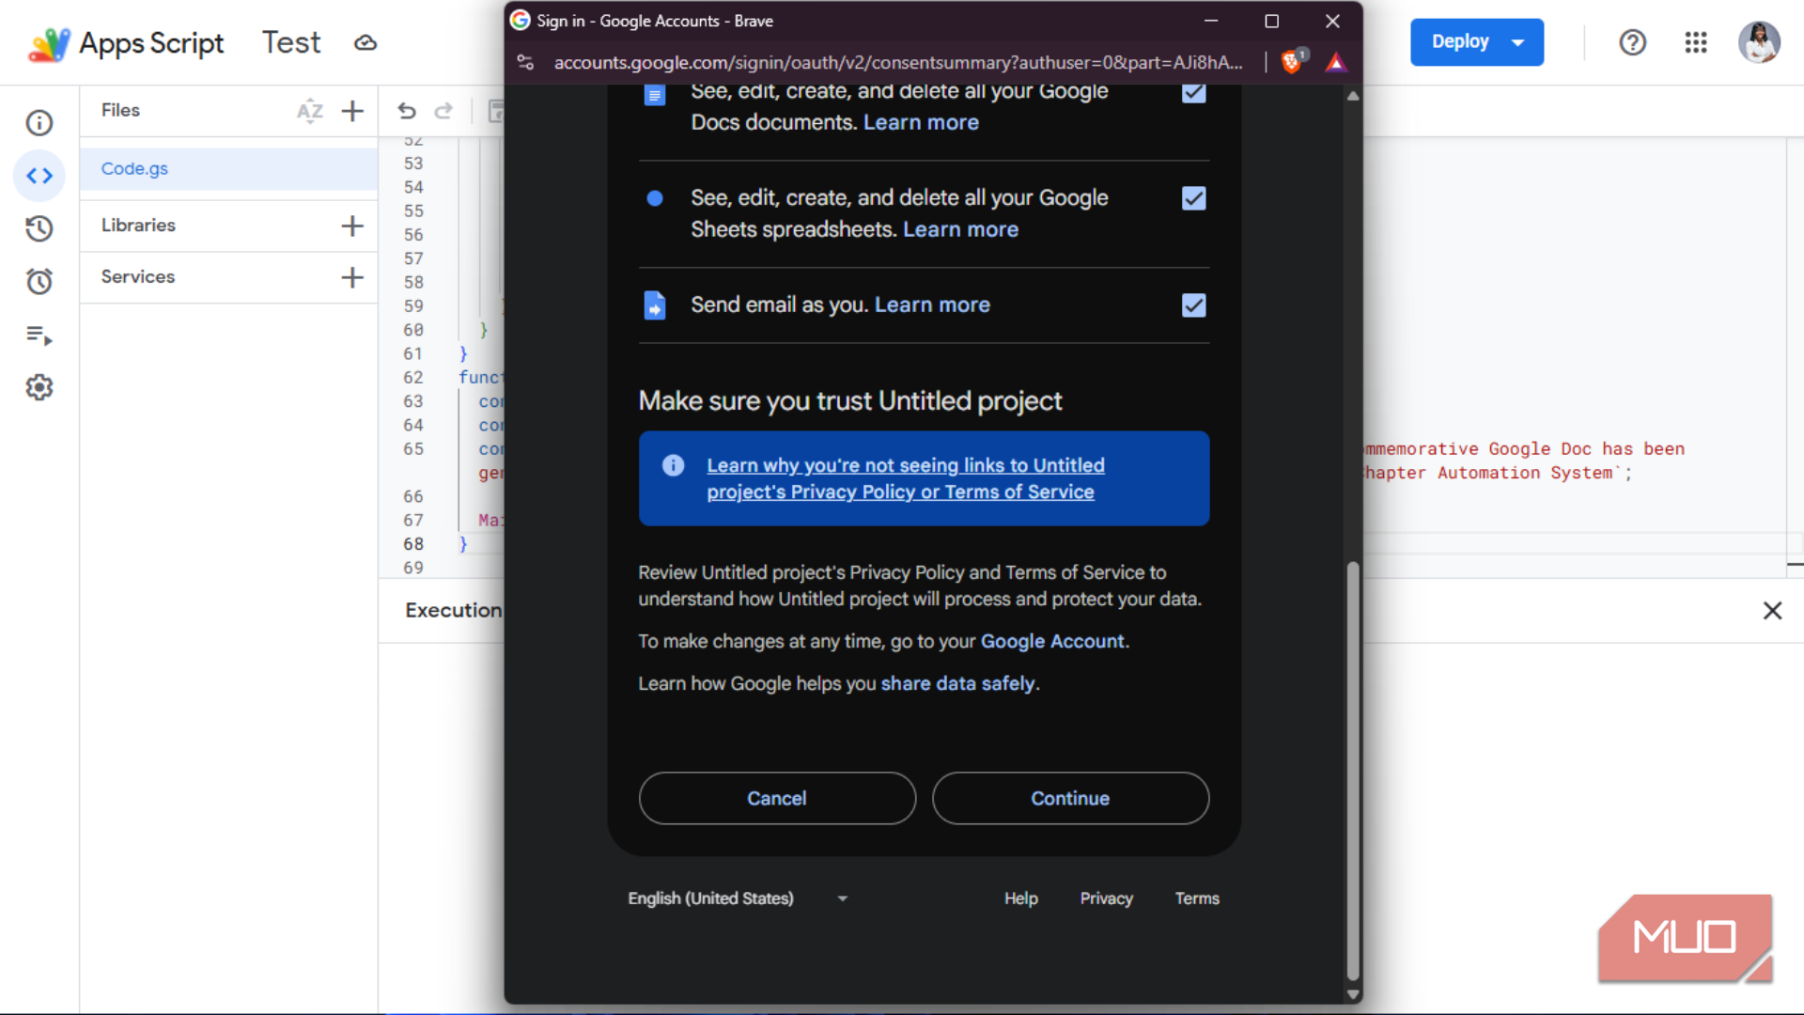Open the share data safely link
Image resolution: width=1804 pixels, height=1015 pixels.
(957, 683)
